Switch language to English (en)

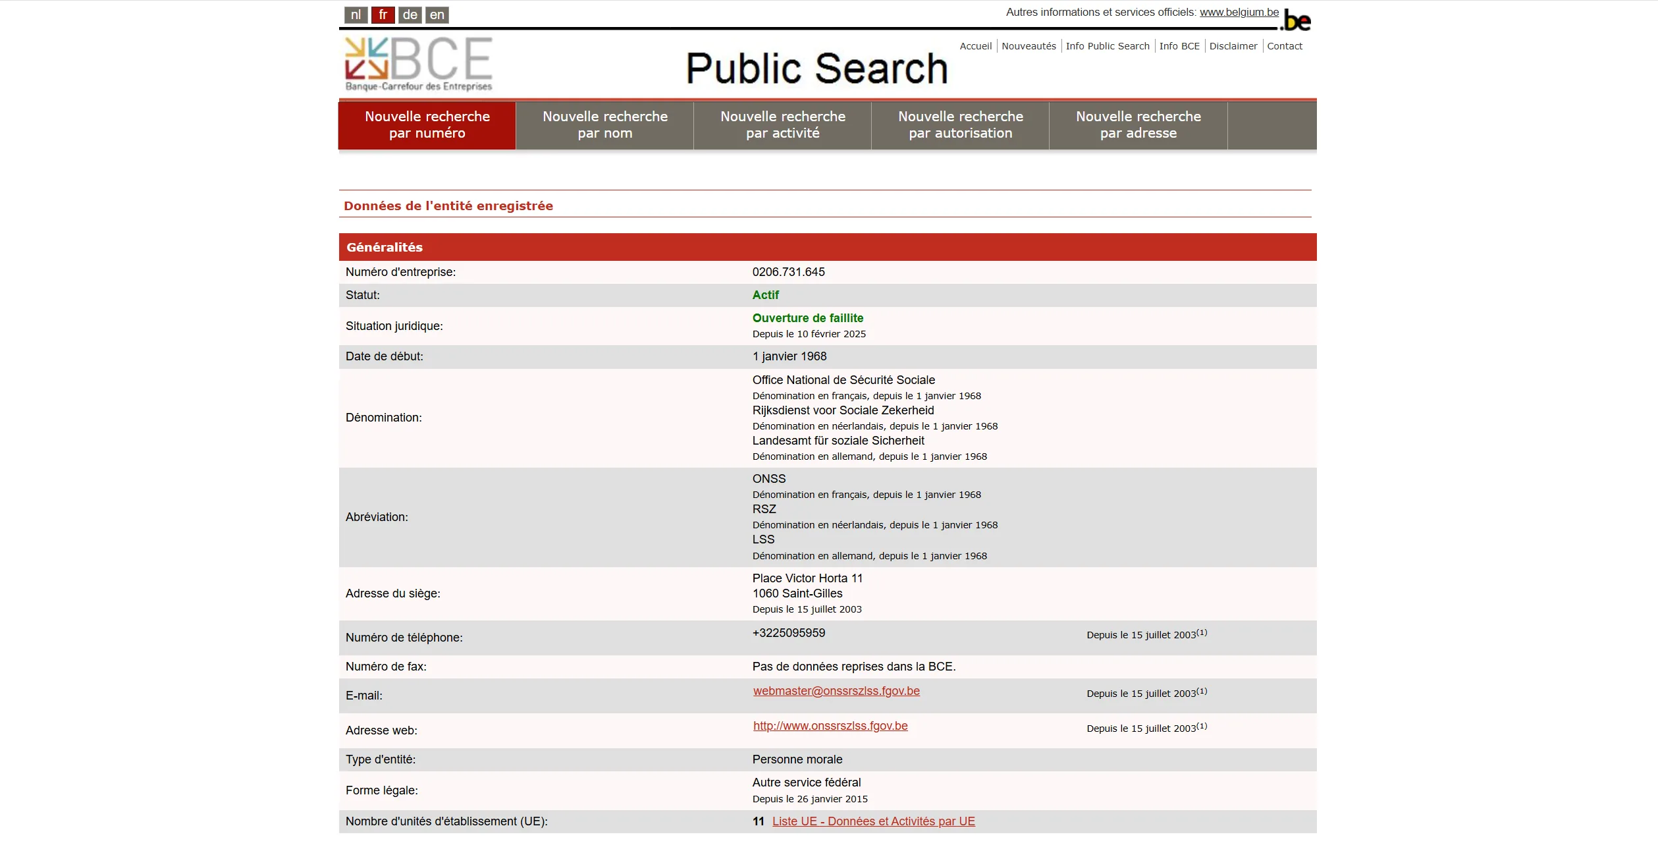point(437,15)
